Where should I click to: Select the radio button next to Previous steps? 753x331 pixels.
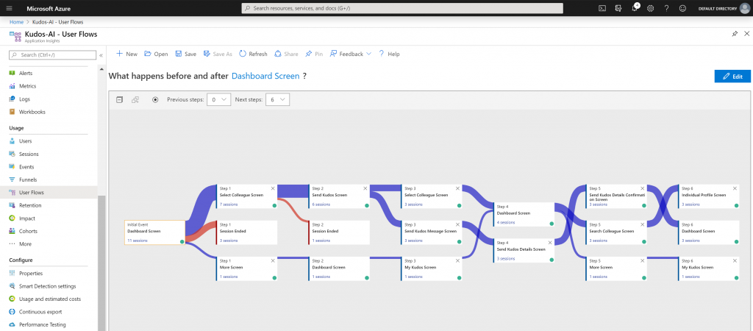click(x=155, y=99)
